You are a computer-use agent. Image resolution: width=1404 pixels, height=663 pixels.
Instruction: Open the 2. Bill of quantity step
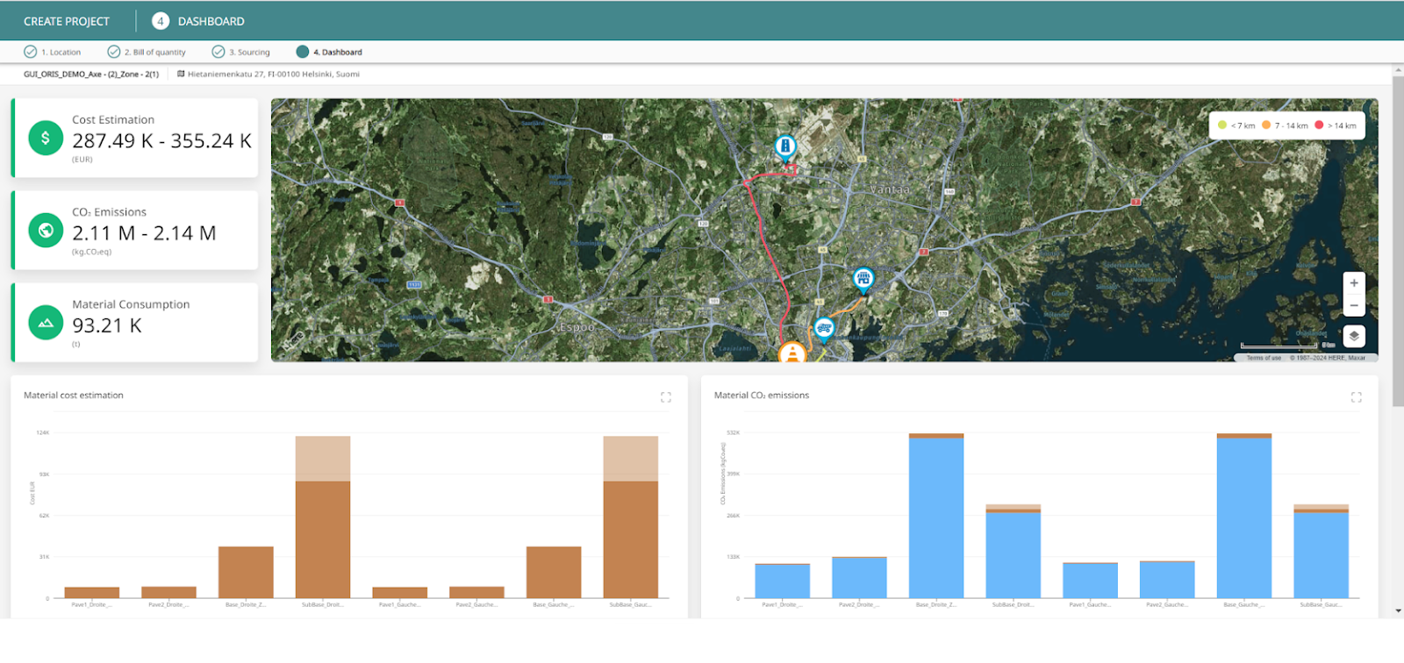147,53
